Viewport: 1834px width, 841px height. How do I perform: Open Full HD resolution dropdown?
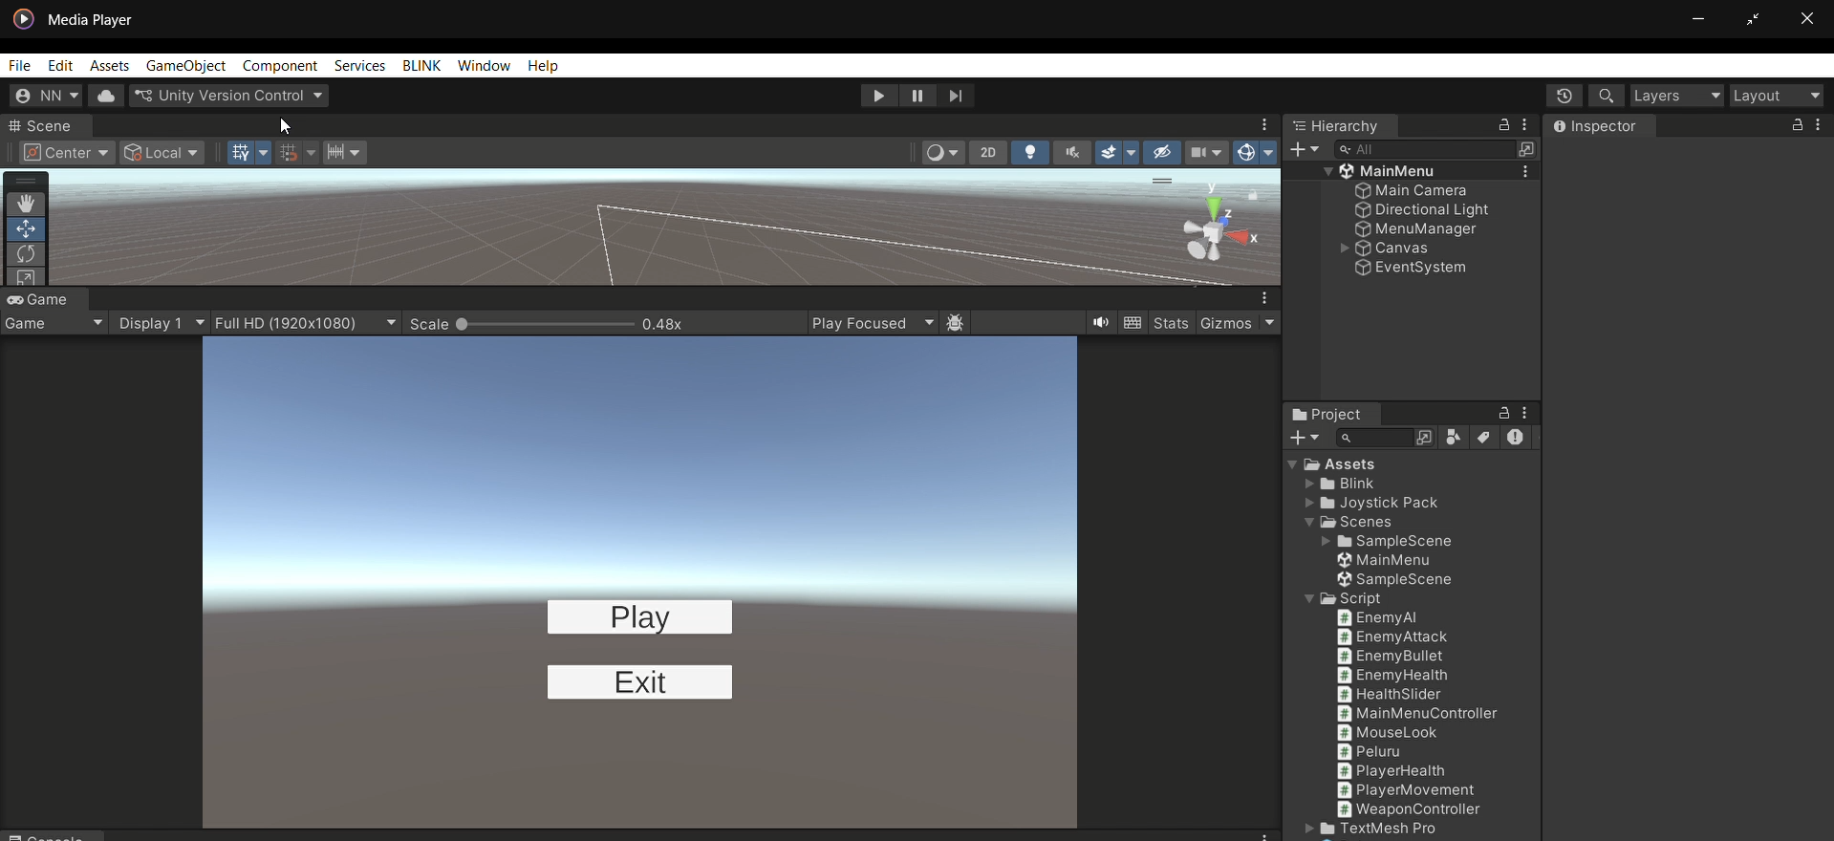(x=305, y=323)
